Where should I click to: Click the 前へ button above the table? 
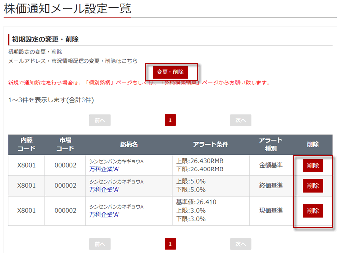pos(100,120)
